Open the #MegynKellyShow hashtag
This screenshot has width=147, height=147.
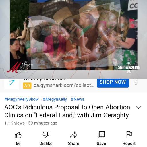coord(22,99)
